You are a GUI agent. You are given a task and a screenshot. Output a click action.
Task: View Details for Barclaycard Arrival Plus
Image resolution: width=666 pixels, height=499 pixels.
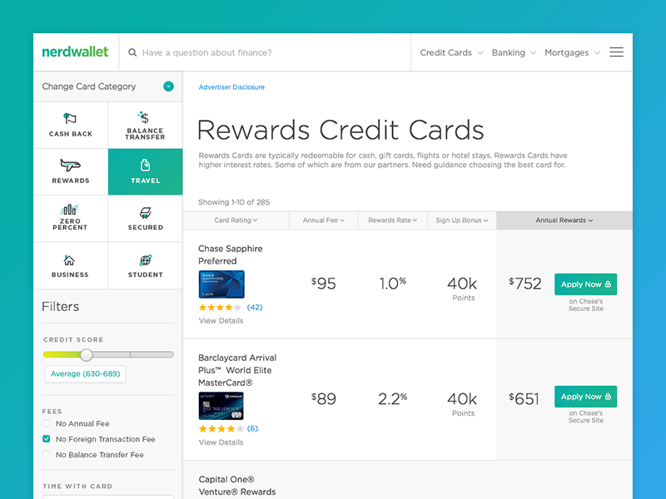(221, 442)
